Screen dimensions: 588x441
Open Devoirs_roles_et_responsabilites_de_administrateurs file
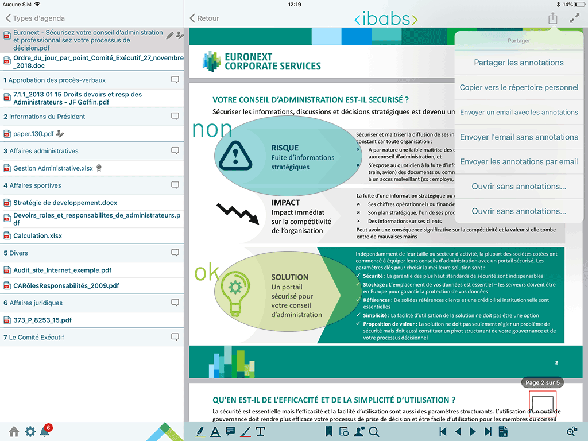point(92,219)
